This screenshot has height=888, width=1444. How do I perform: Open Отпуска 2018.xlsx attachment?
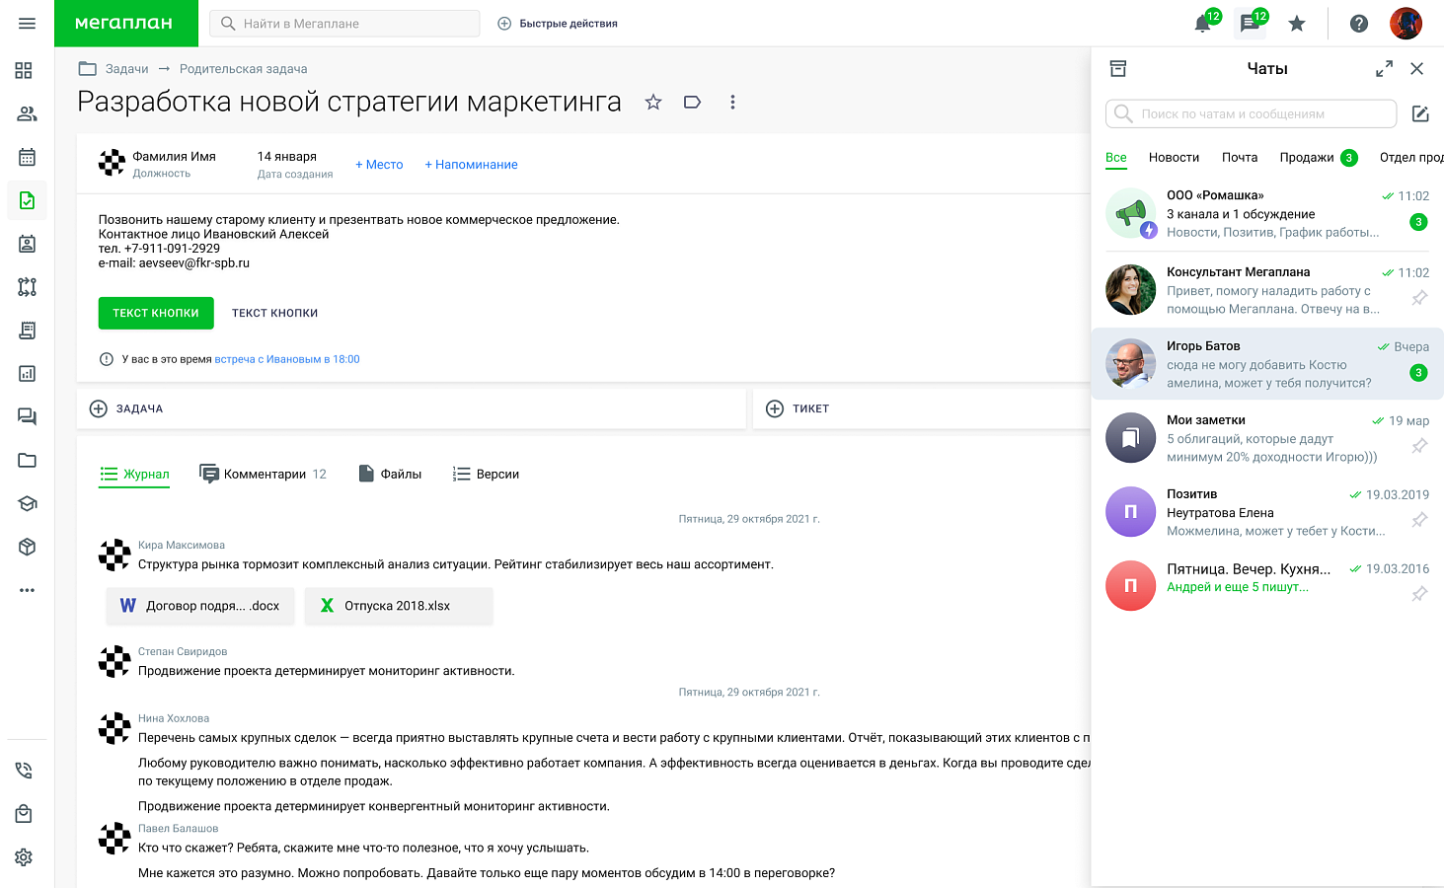click(x=399, y=606)
